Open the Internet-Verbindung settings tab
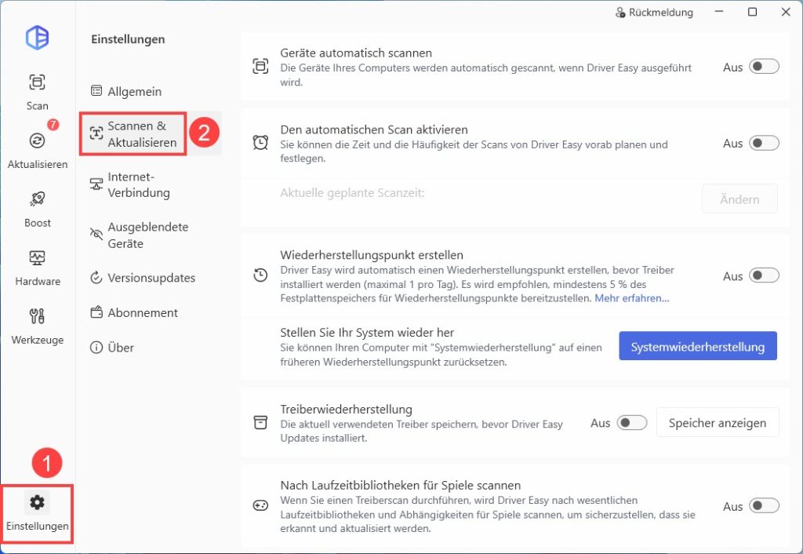The image size is (803, 554). [x=150, y=184]
